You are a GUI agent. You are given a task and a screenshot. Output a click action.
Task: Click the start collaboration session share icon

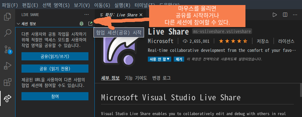tap(90, 24)
